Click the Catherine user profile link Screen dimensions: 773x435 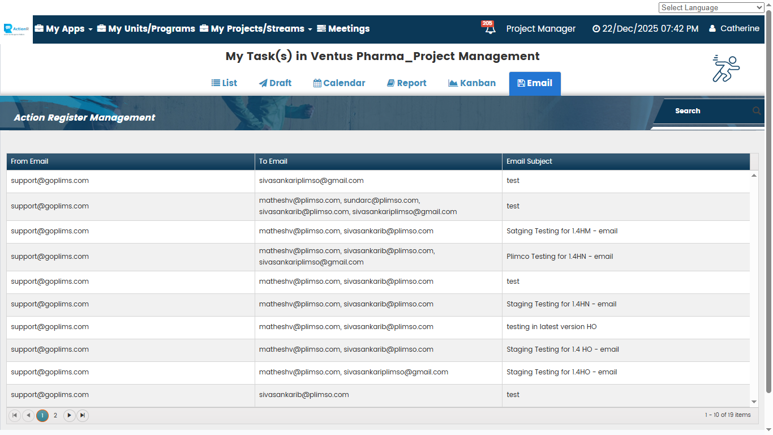734,28
